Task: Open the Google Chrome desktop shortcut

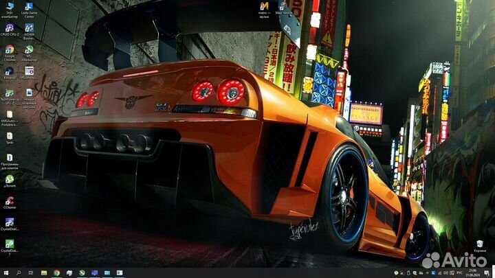Action: point(10,50)
